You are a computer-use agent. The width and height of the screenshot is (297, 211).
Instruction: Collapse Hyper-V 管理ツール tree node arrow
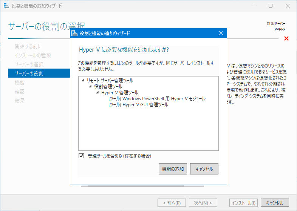[97, 93]
